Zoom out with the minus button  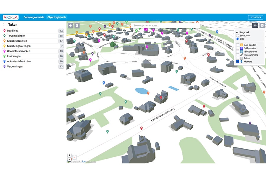69,159
